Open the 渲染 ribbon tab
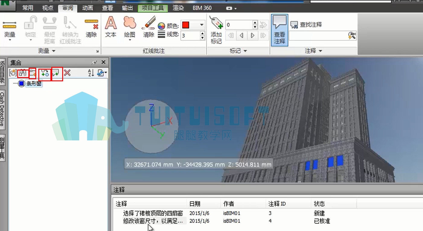Screen dimensions: 423x231 click(x=178, y=8)
